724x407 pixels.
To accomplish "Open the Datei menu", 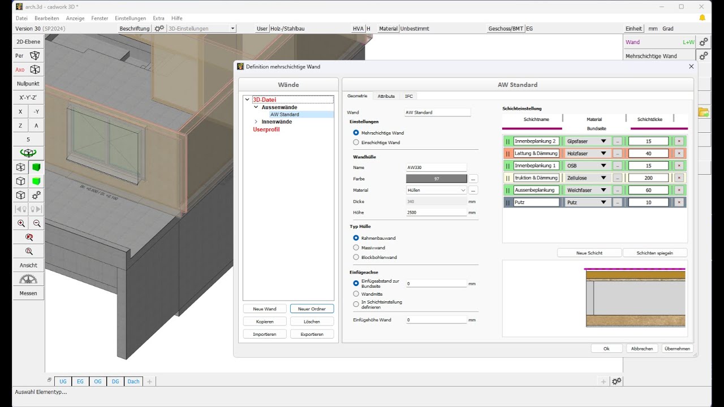I will (21, 18).
